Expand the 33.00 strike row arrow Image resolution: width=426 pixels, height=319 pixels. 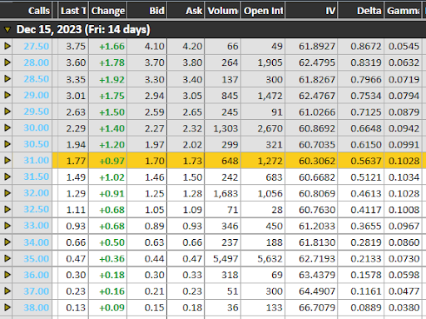click(x=7, y=226)
